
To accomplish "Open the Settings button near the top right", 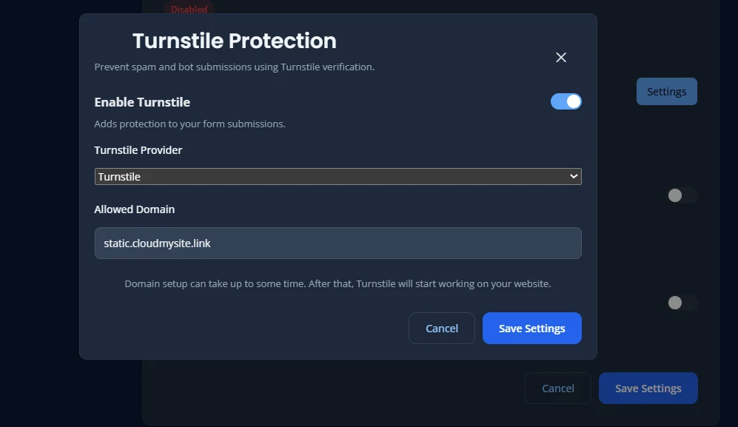I will (665, 91).
